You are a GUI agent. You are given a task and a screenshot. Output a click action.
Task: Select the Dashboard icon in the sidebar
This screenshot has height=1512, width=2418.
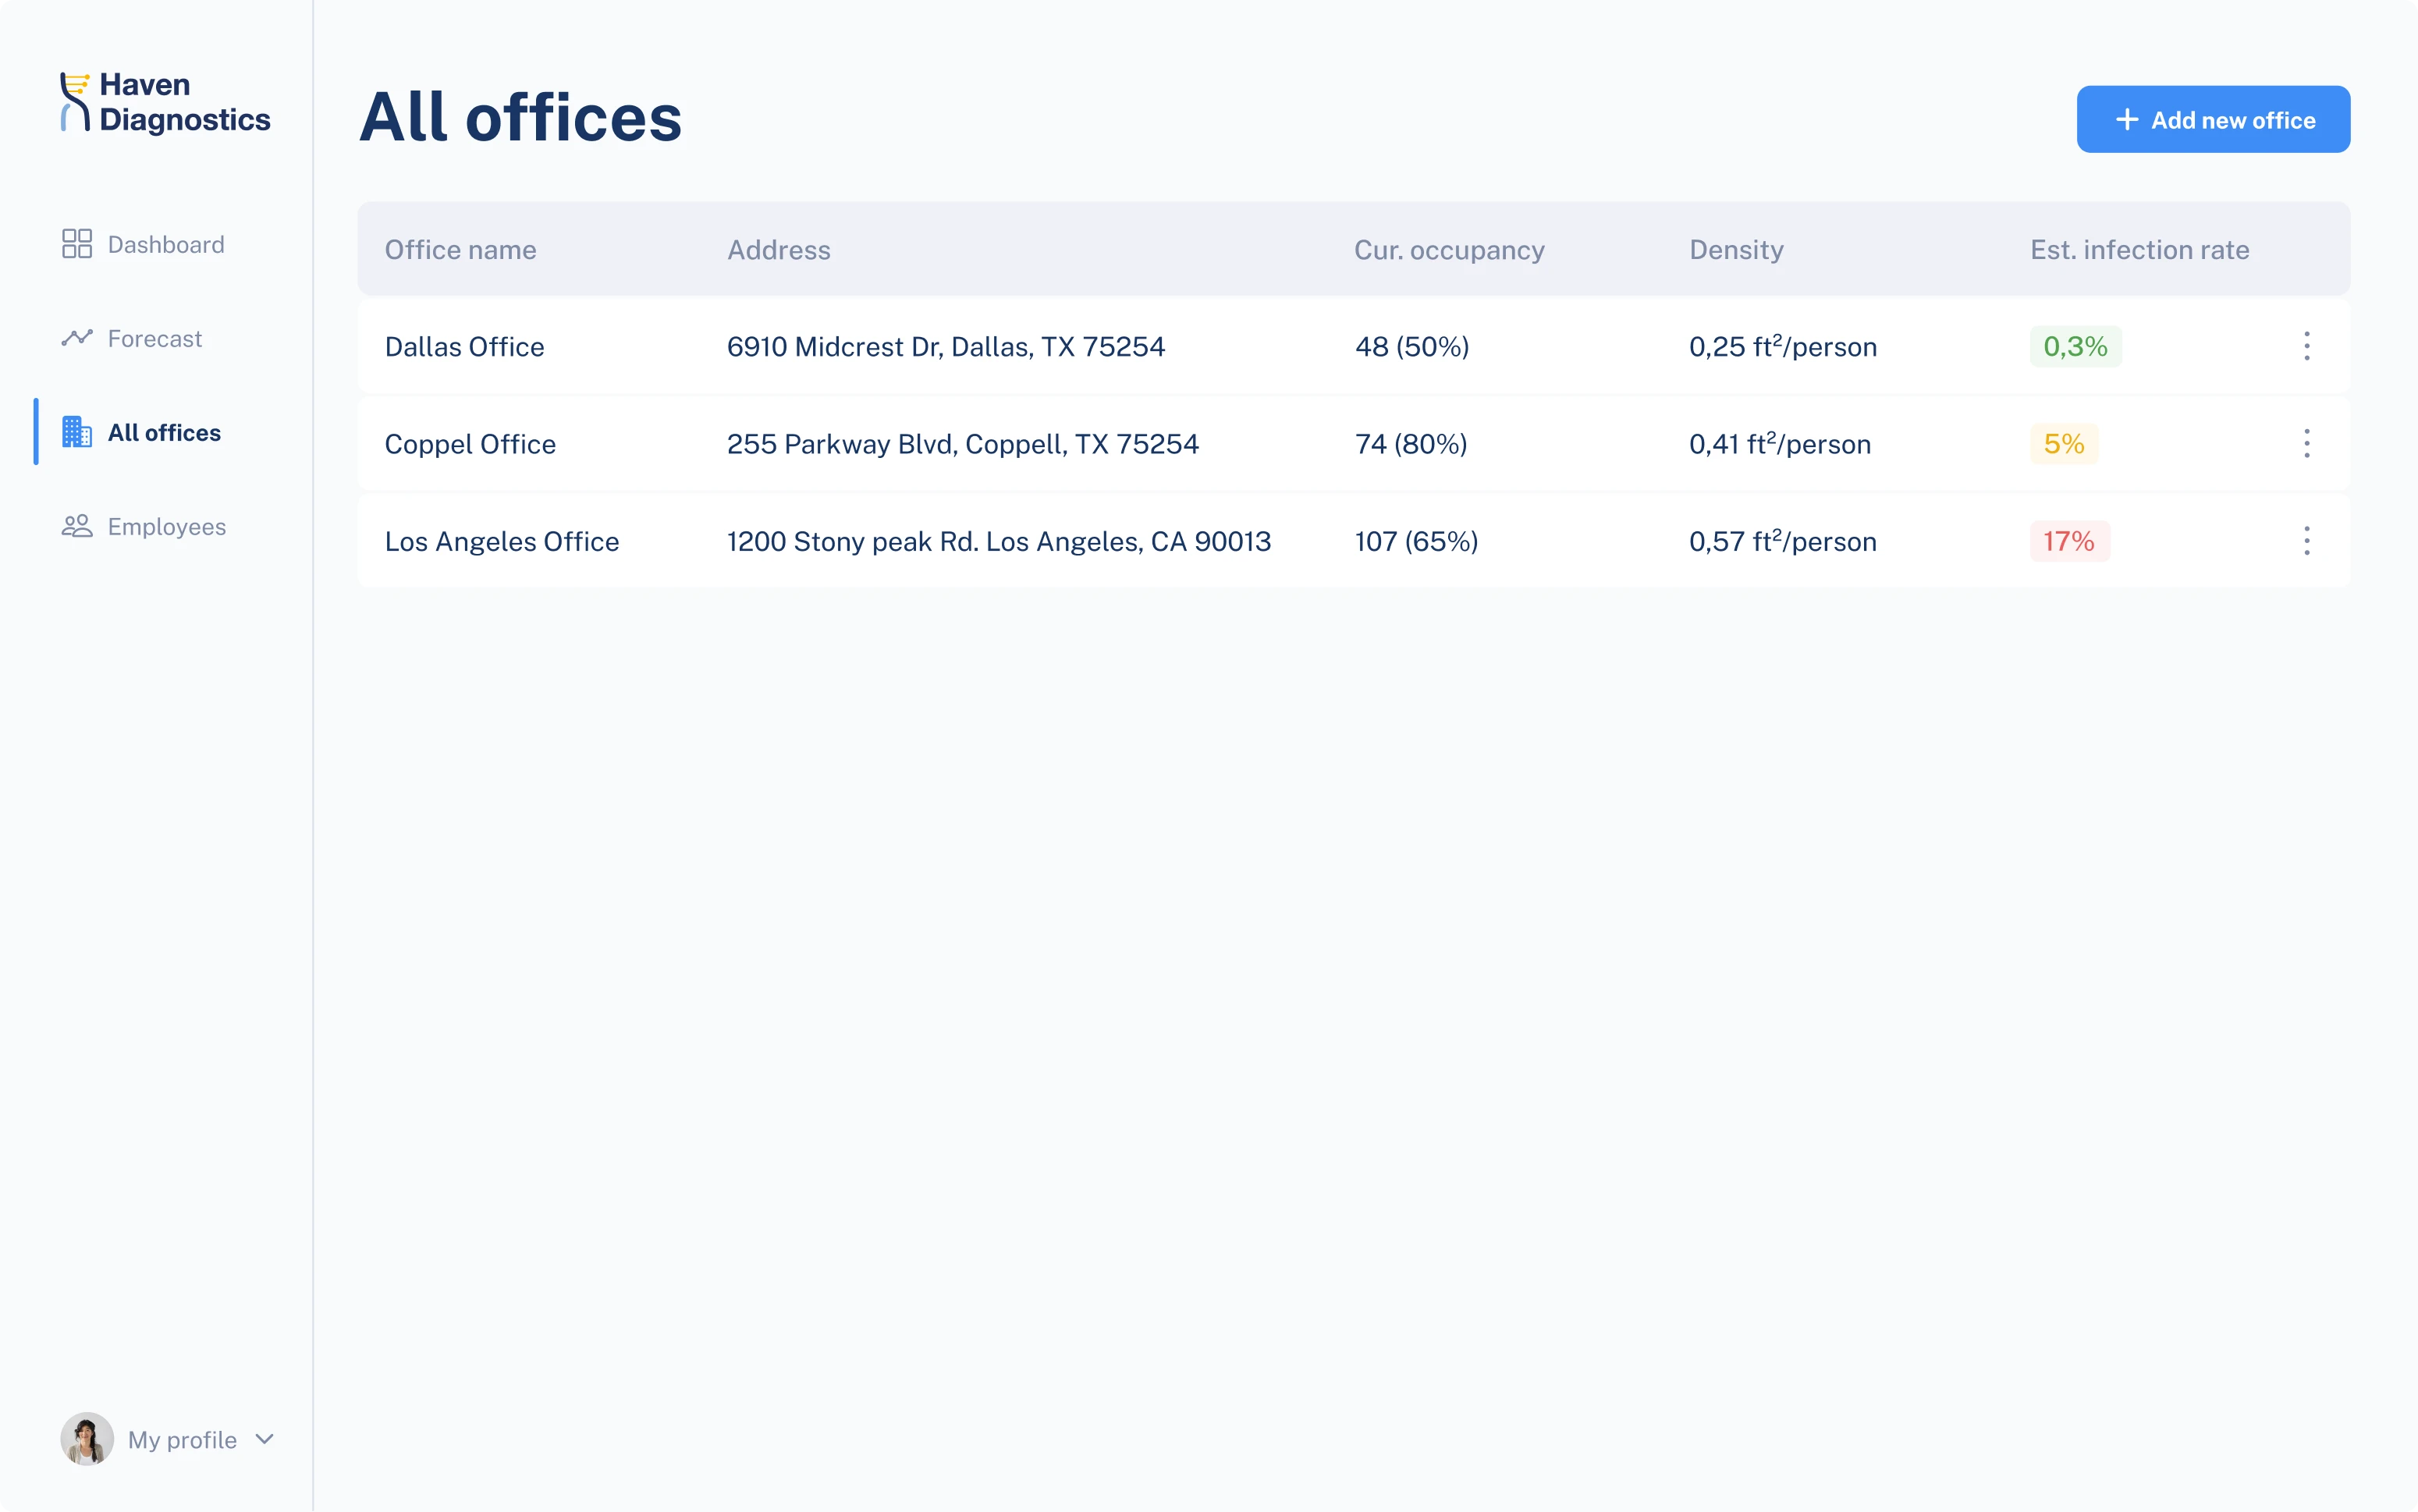point(77,244)
